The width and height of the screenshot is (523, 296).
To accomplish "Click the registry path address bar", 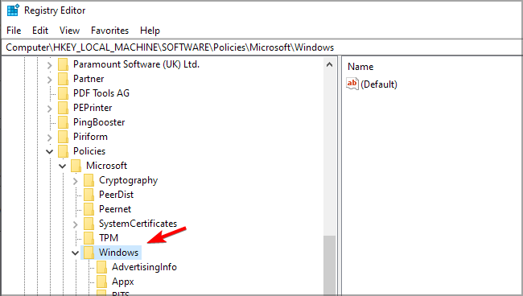I will (261, 47).
